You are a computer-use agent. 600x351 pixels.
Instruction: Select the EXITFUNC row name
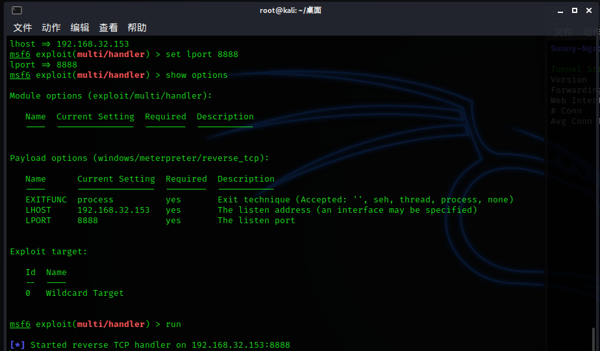click(x=46, y=200)
